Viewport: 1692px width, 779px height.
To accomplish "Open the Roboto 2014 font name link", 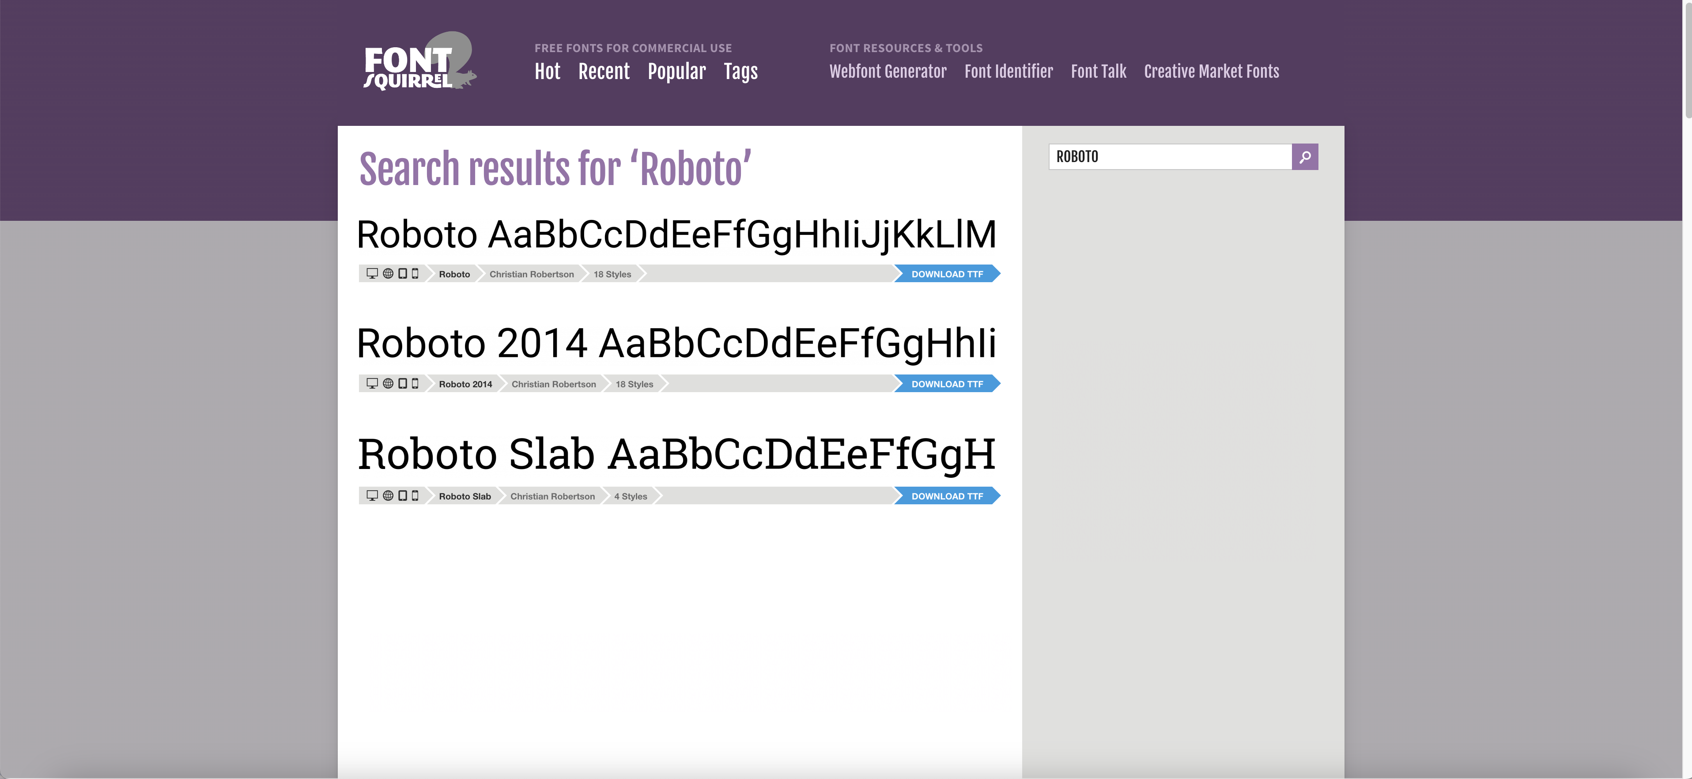I will tap(466, 384).
